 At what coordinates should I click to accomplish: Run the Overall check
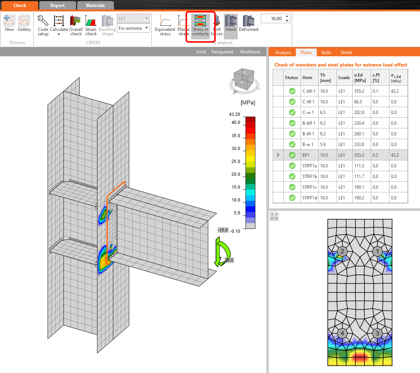(76, 25)
